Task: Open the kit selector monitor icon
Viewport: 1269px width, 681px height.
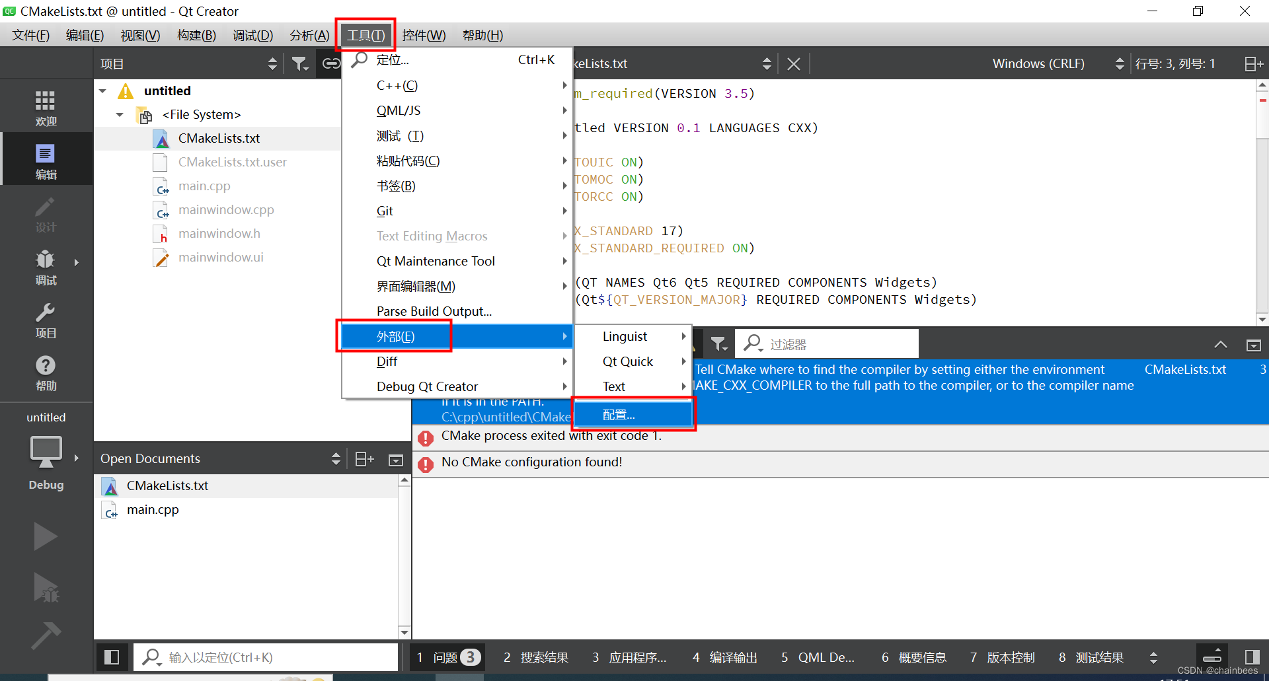Action: click(x=46, y=452)
